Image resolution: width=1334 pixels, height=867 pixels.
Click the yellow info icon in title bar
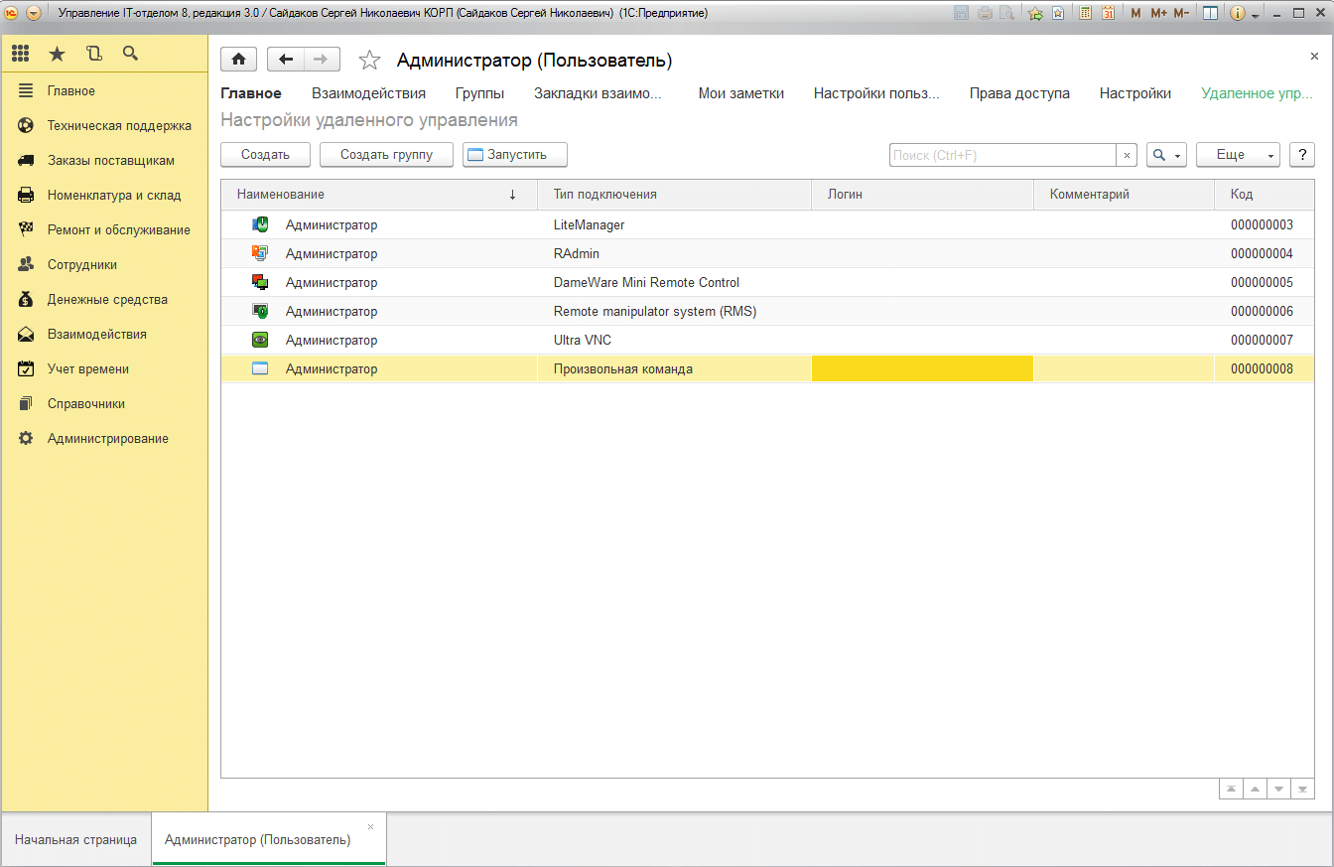tap(1237, 13)
